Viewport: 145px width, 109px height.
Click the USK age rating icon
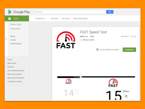[x=81, y=40]
